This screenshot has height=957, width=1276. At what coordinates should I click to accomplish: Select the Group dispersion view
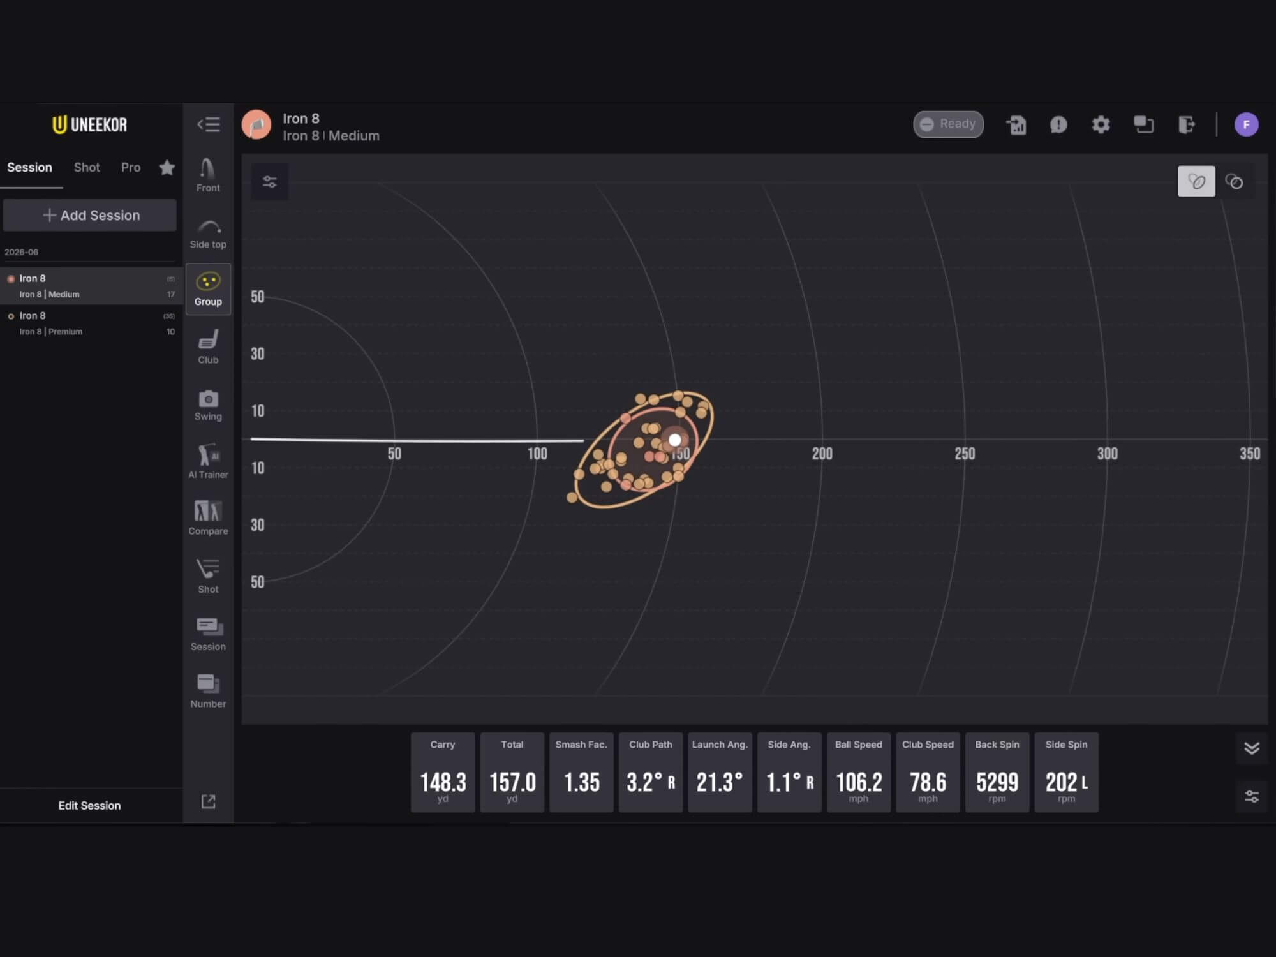208,289
